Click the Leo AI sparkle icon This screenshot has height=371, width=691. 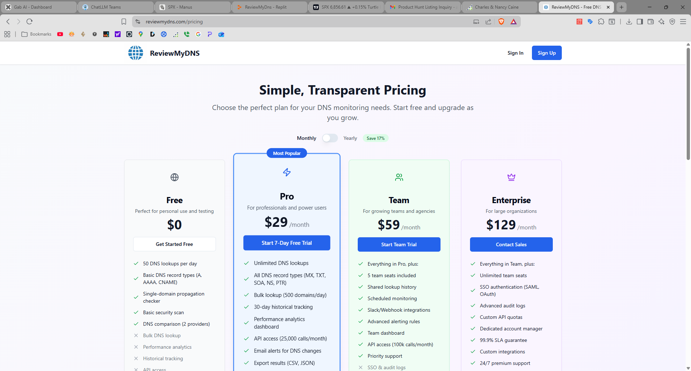[661, 21]
